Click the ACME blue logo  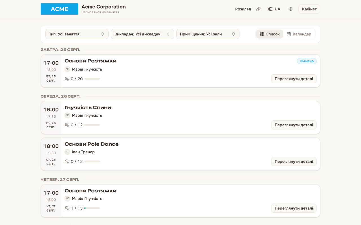pyautogui.click(x=59, y=9)
